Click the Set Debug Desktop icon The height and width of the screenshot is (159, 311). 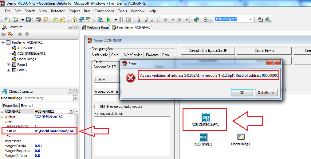tap(268, 19)
